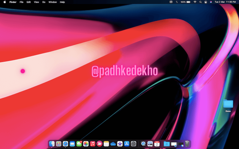
Task: Open QuickTime Player in the Dock
Action: coord(143,144)
